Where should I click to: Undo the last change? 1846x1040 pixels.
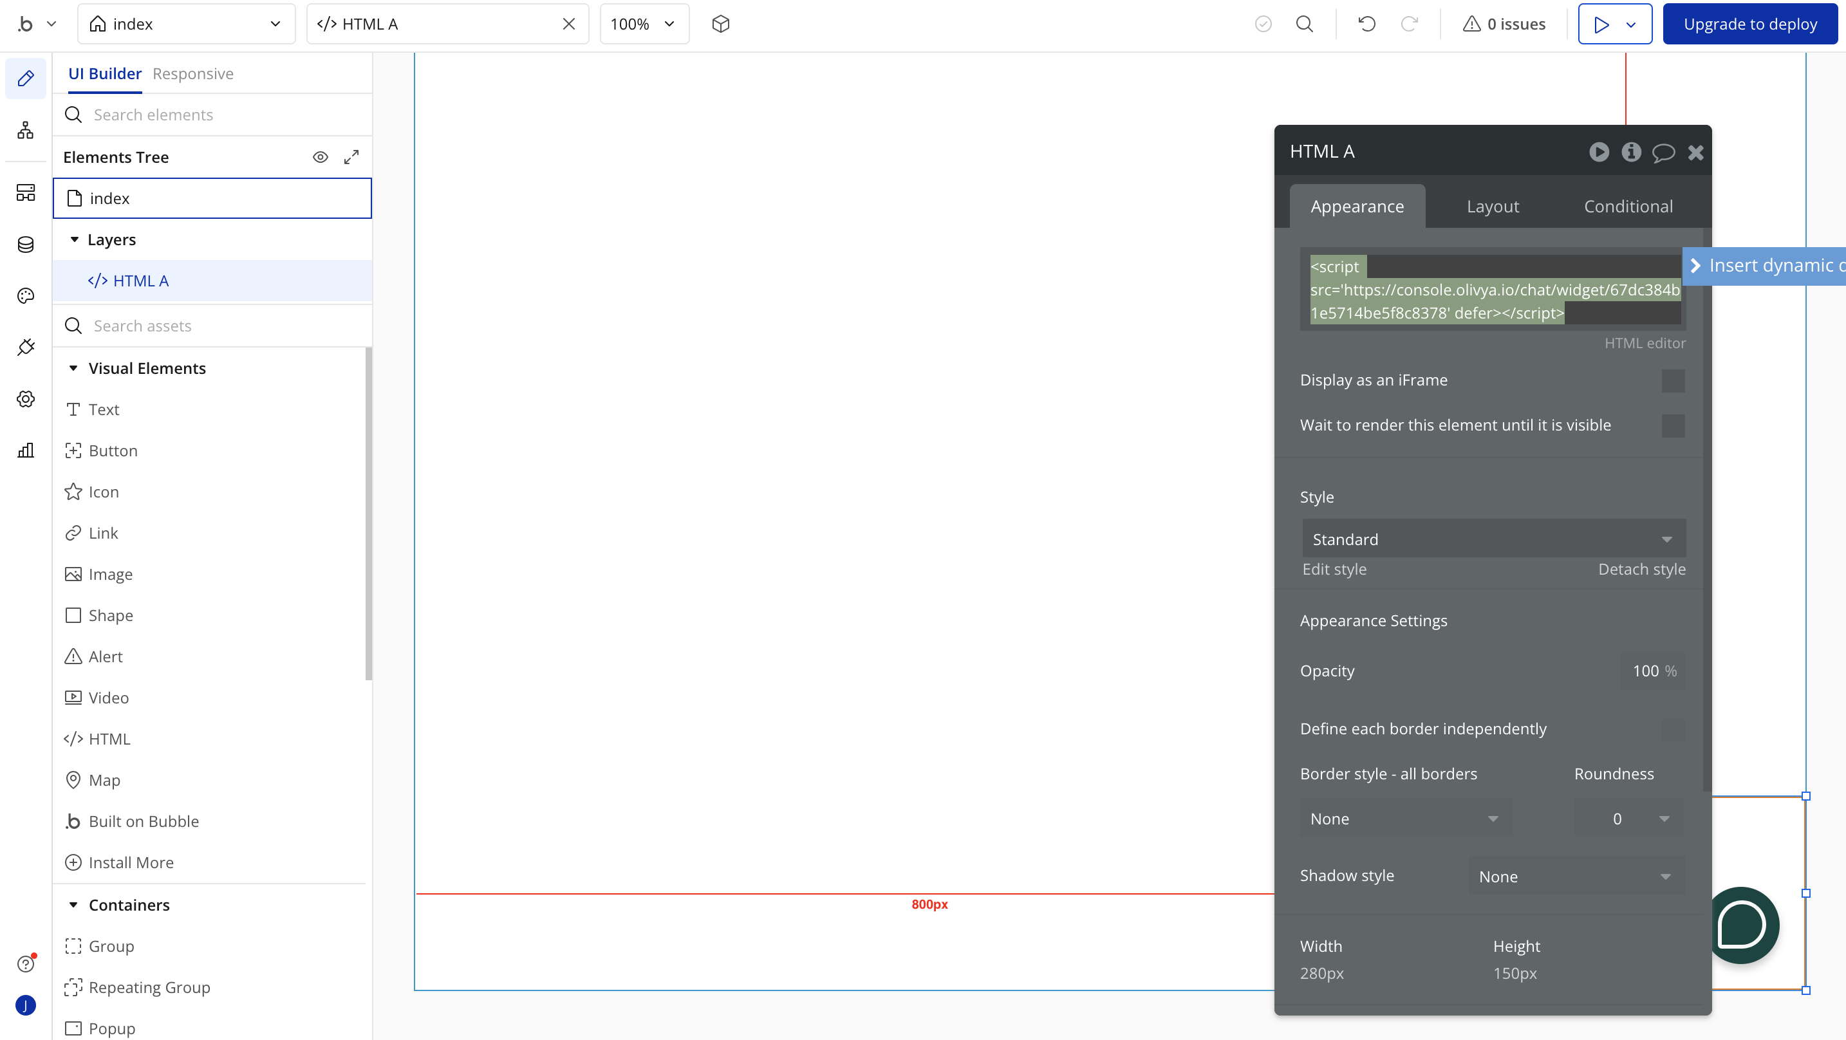click(x=1366, y=24)
